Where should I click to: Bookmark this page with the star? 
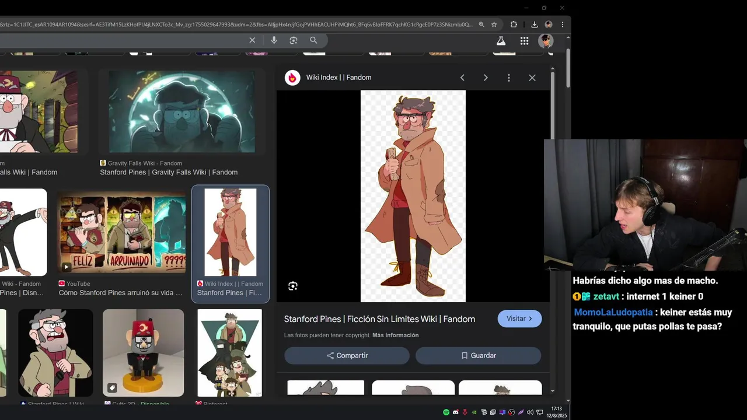pyautogui.click(x=494, y=24)
